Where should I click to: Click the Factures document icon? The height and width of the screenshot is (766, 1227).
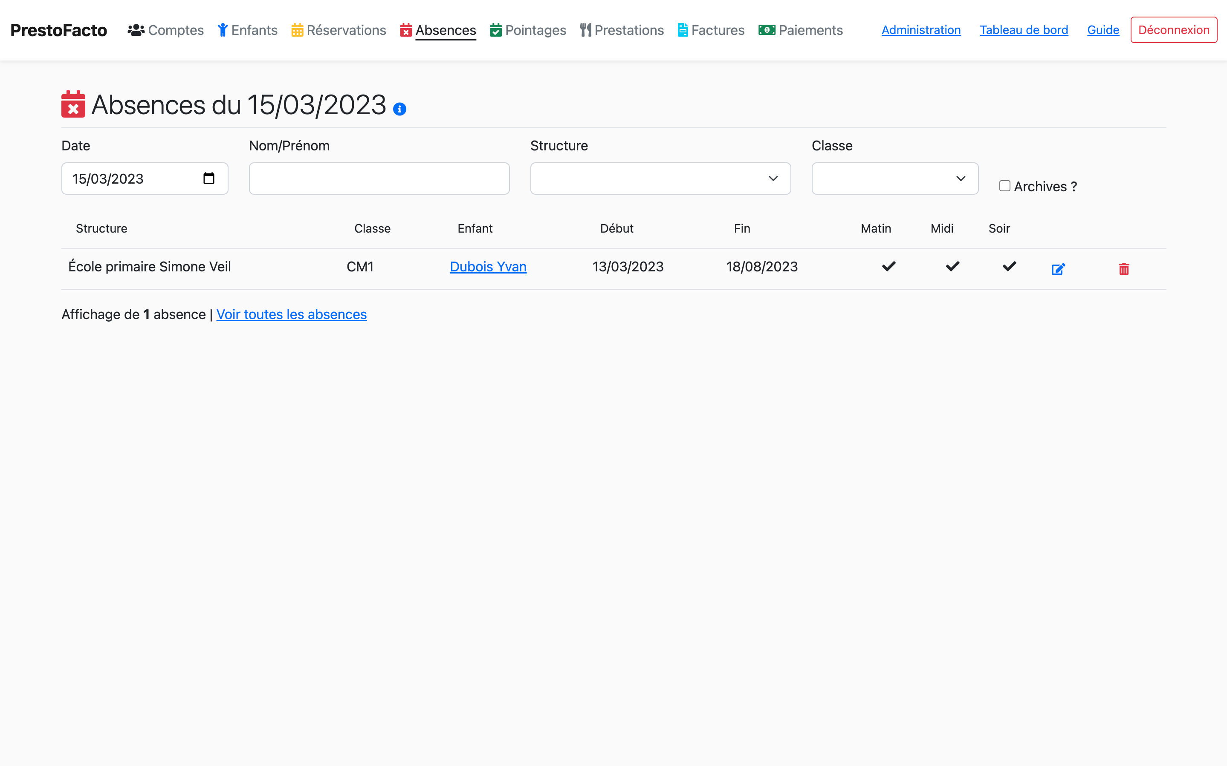(682, 30)
